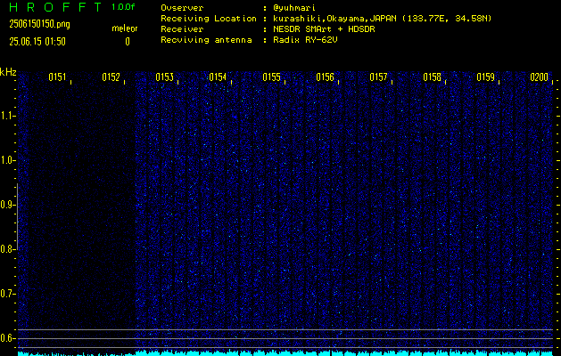
Task: Click the Observer label text
Action: coord(182,8)
